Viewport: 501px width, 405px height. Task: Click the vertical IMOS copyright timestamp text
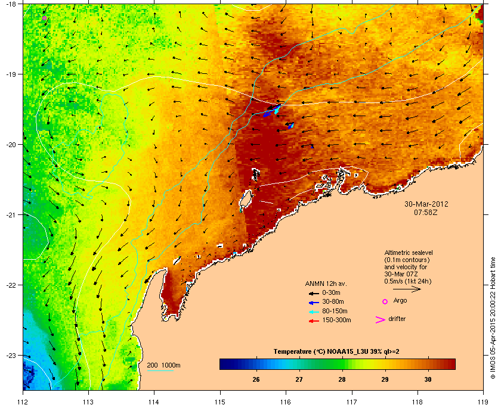point(493,319)
